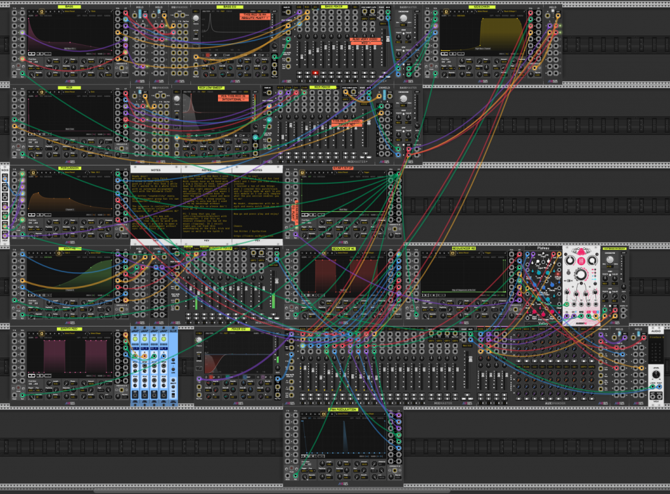Click the PAN MODULATION title label
This screenshot has height=494, width=670.
tap(343, 410)
